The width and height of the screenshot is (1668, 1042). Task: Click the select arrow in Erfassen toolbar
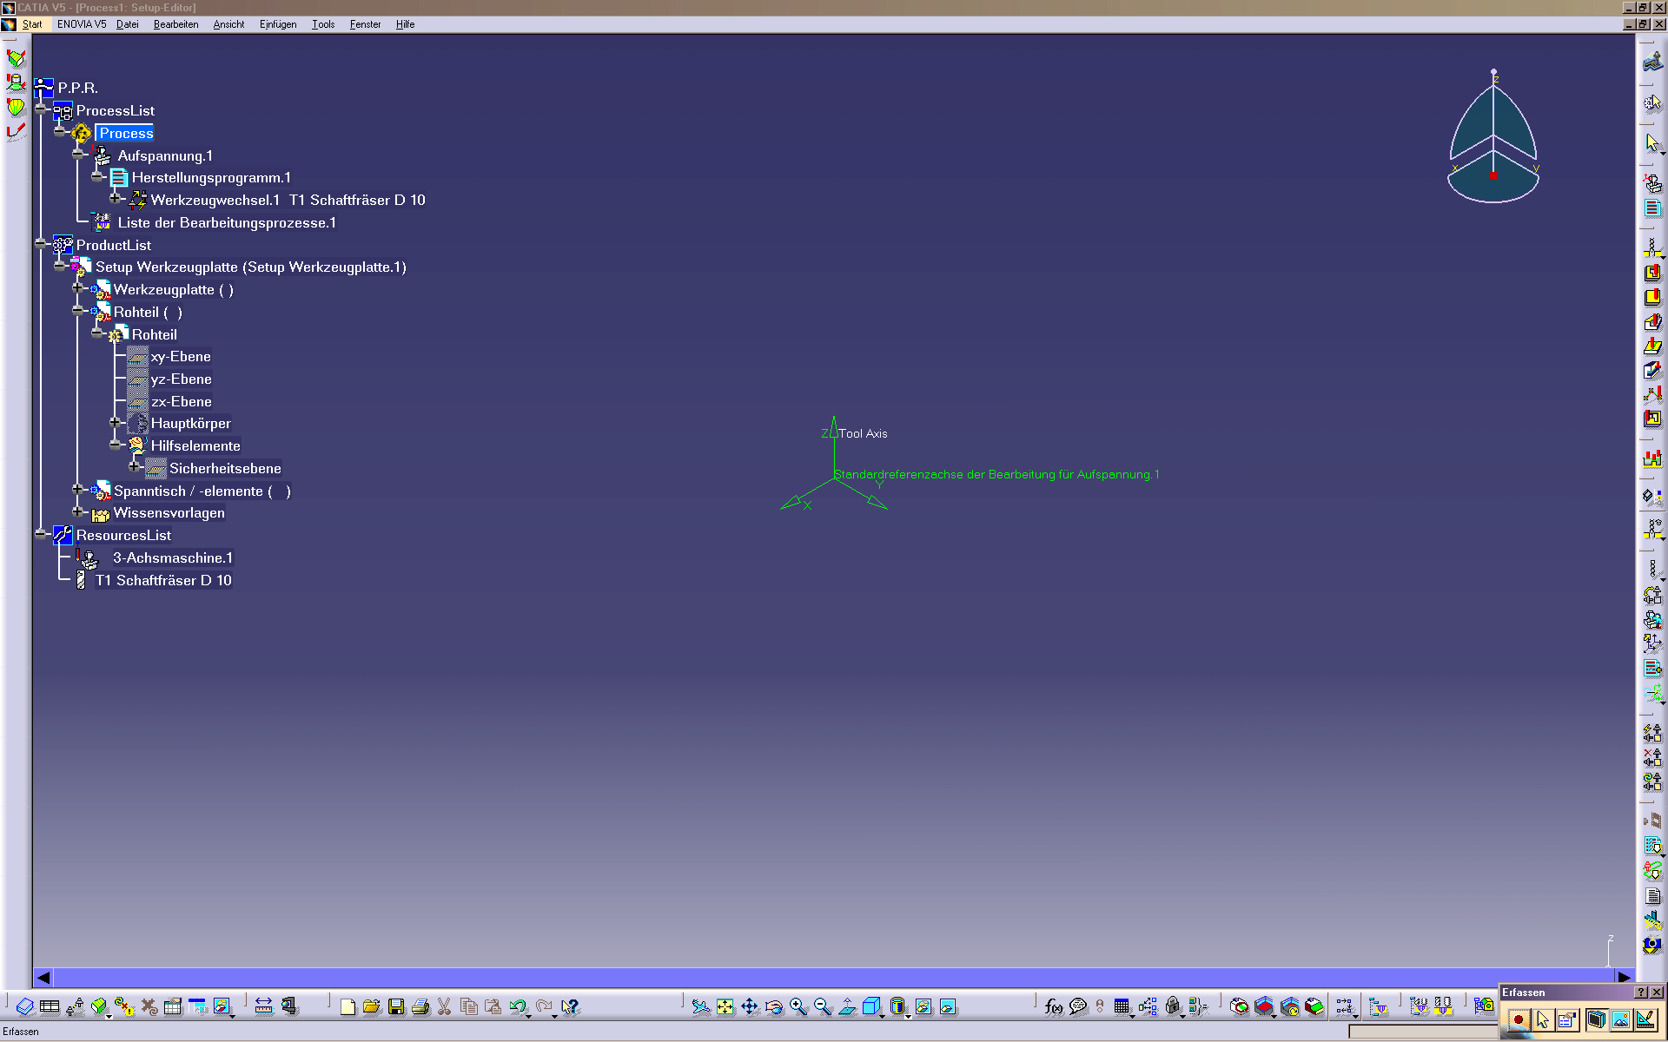1543,1019
